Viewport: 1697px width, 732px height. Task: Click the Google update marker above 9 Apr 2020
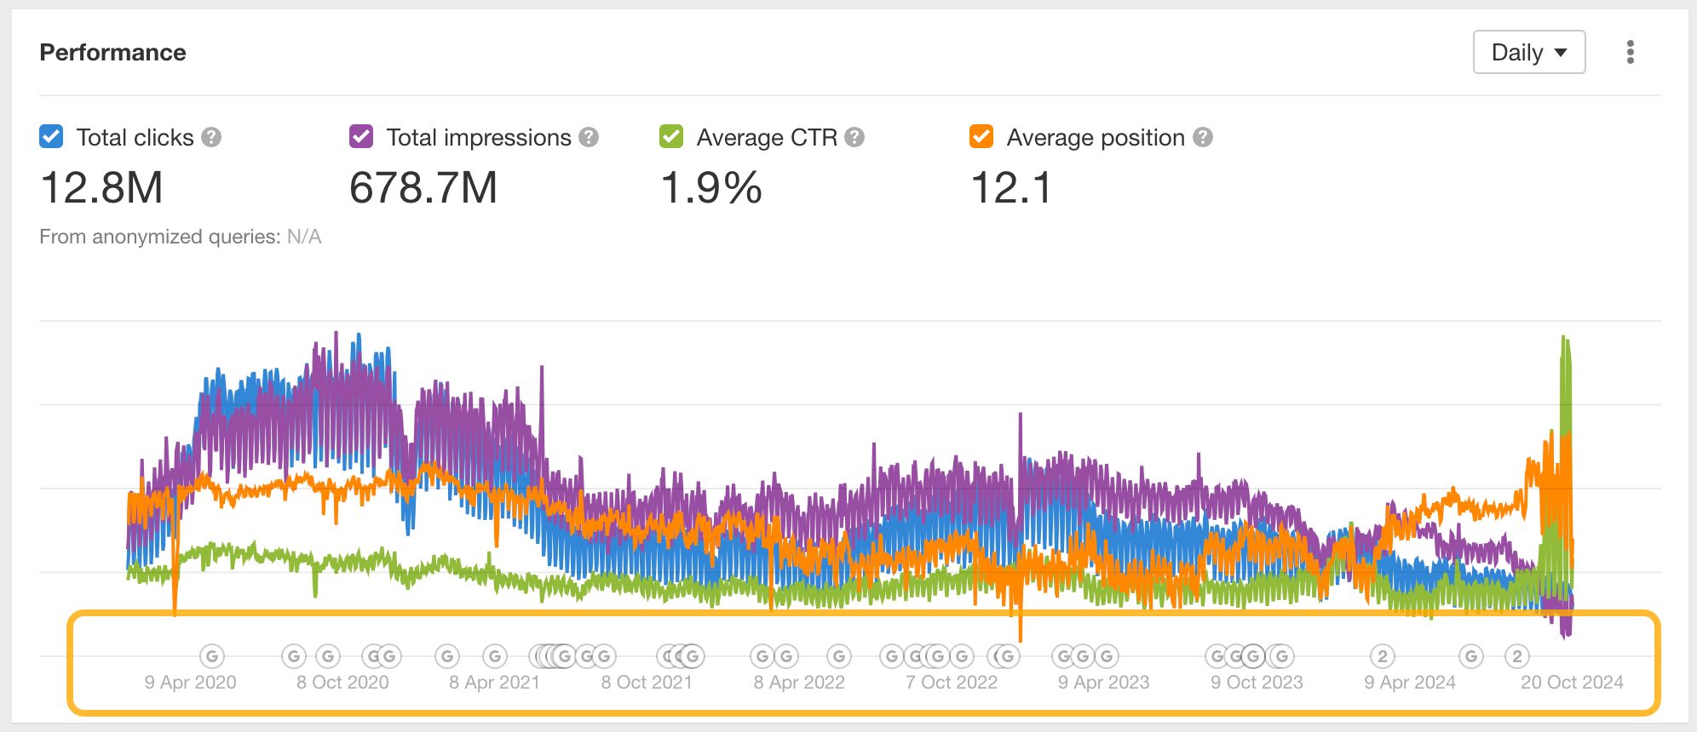[211, 656]
